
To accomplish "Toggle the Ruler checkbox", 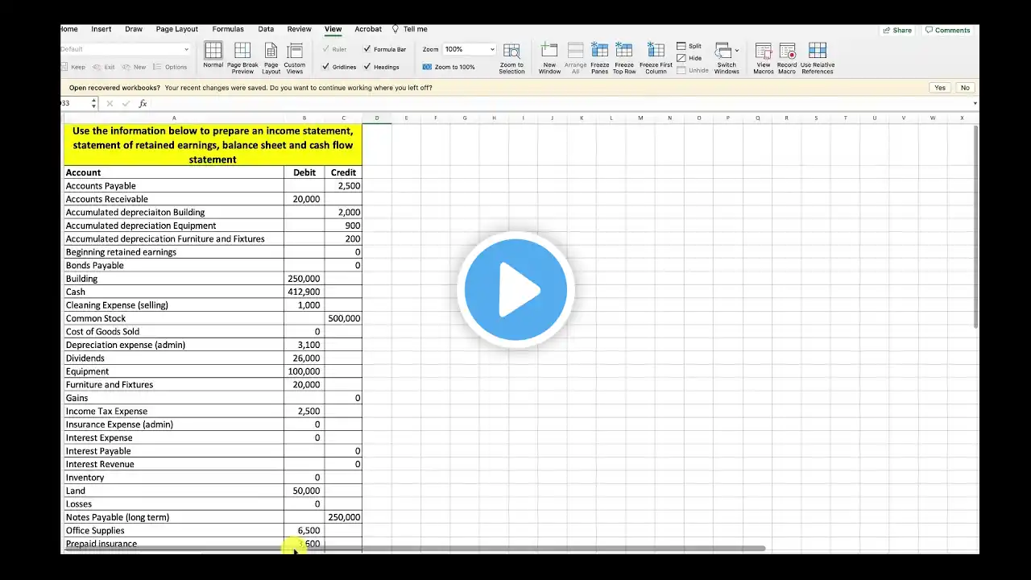I will click(x=325, y=49).
